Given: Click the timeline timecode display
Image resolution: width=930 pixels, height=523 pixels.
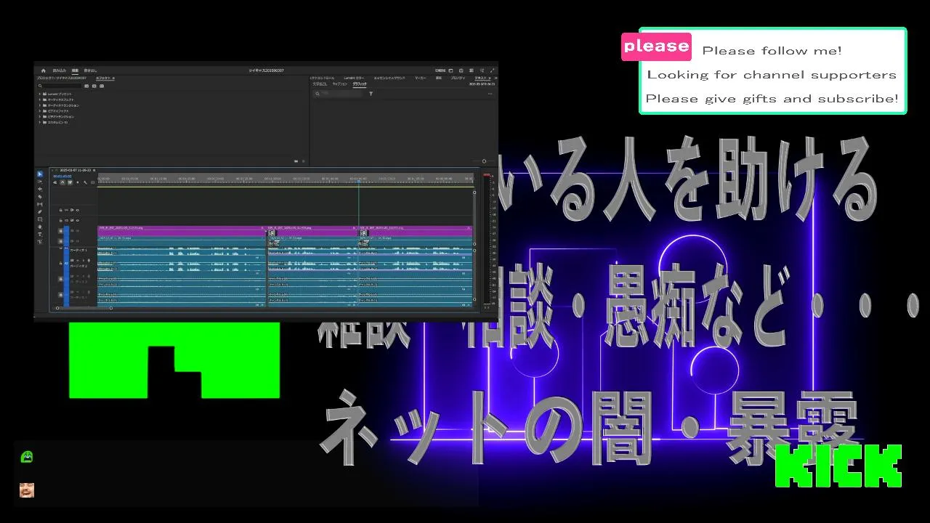Looking at the screenshot, I should click(62, 176).
